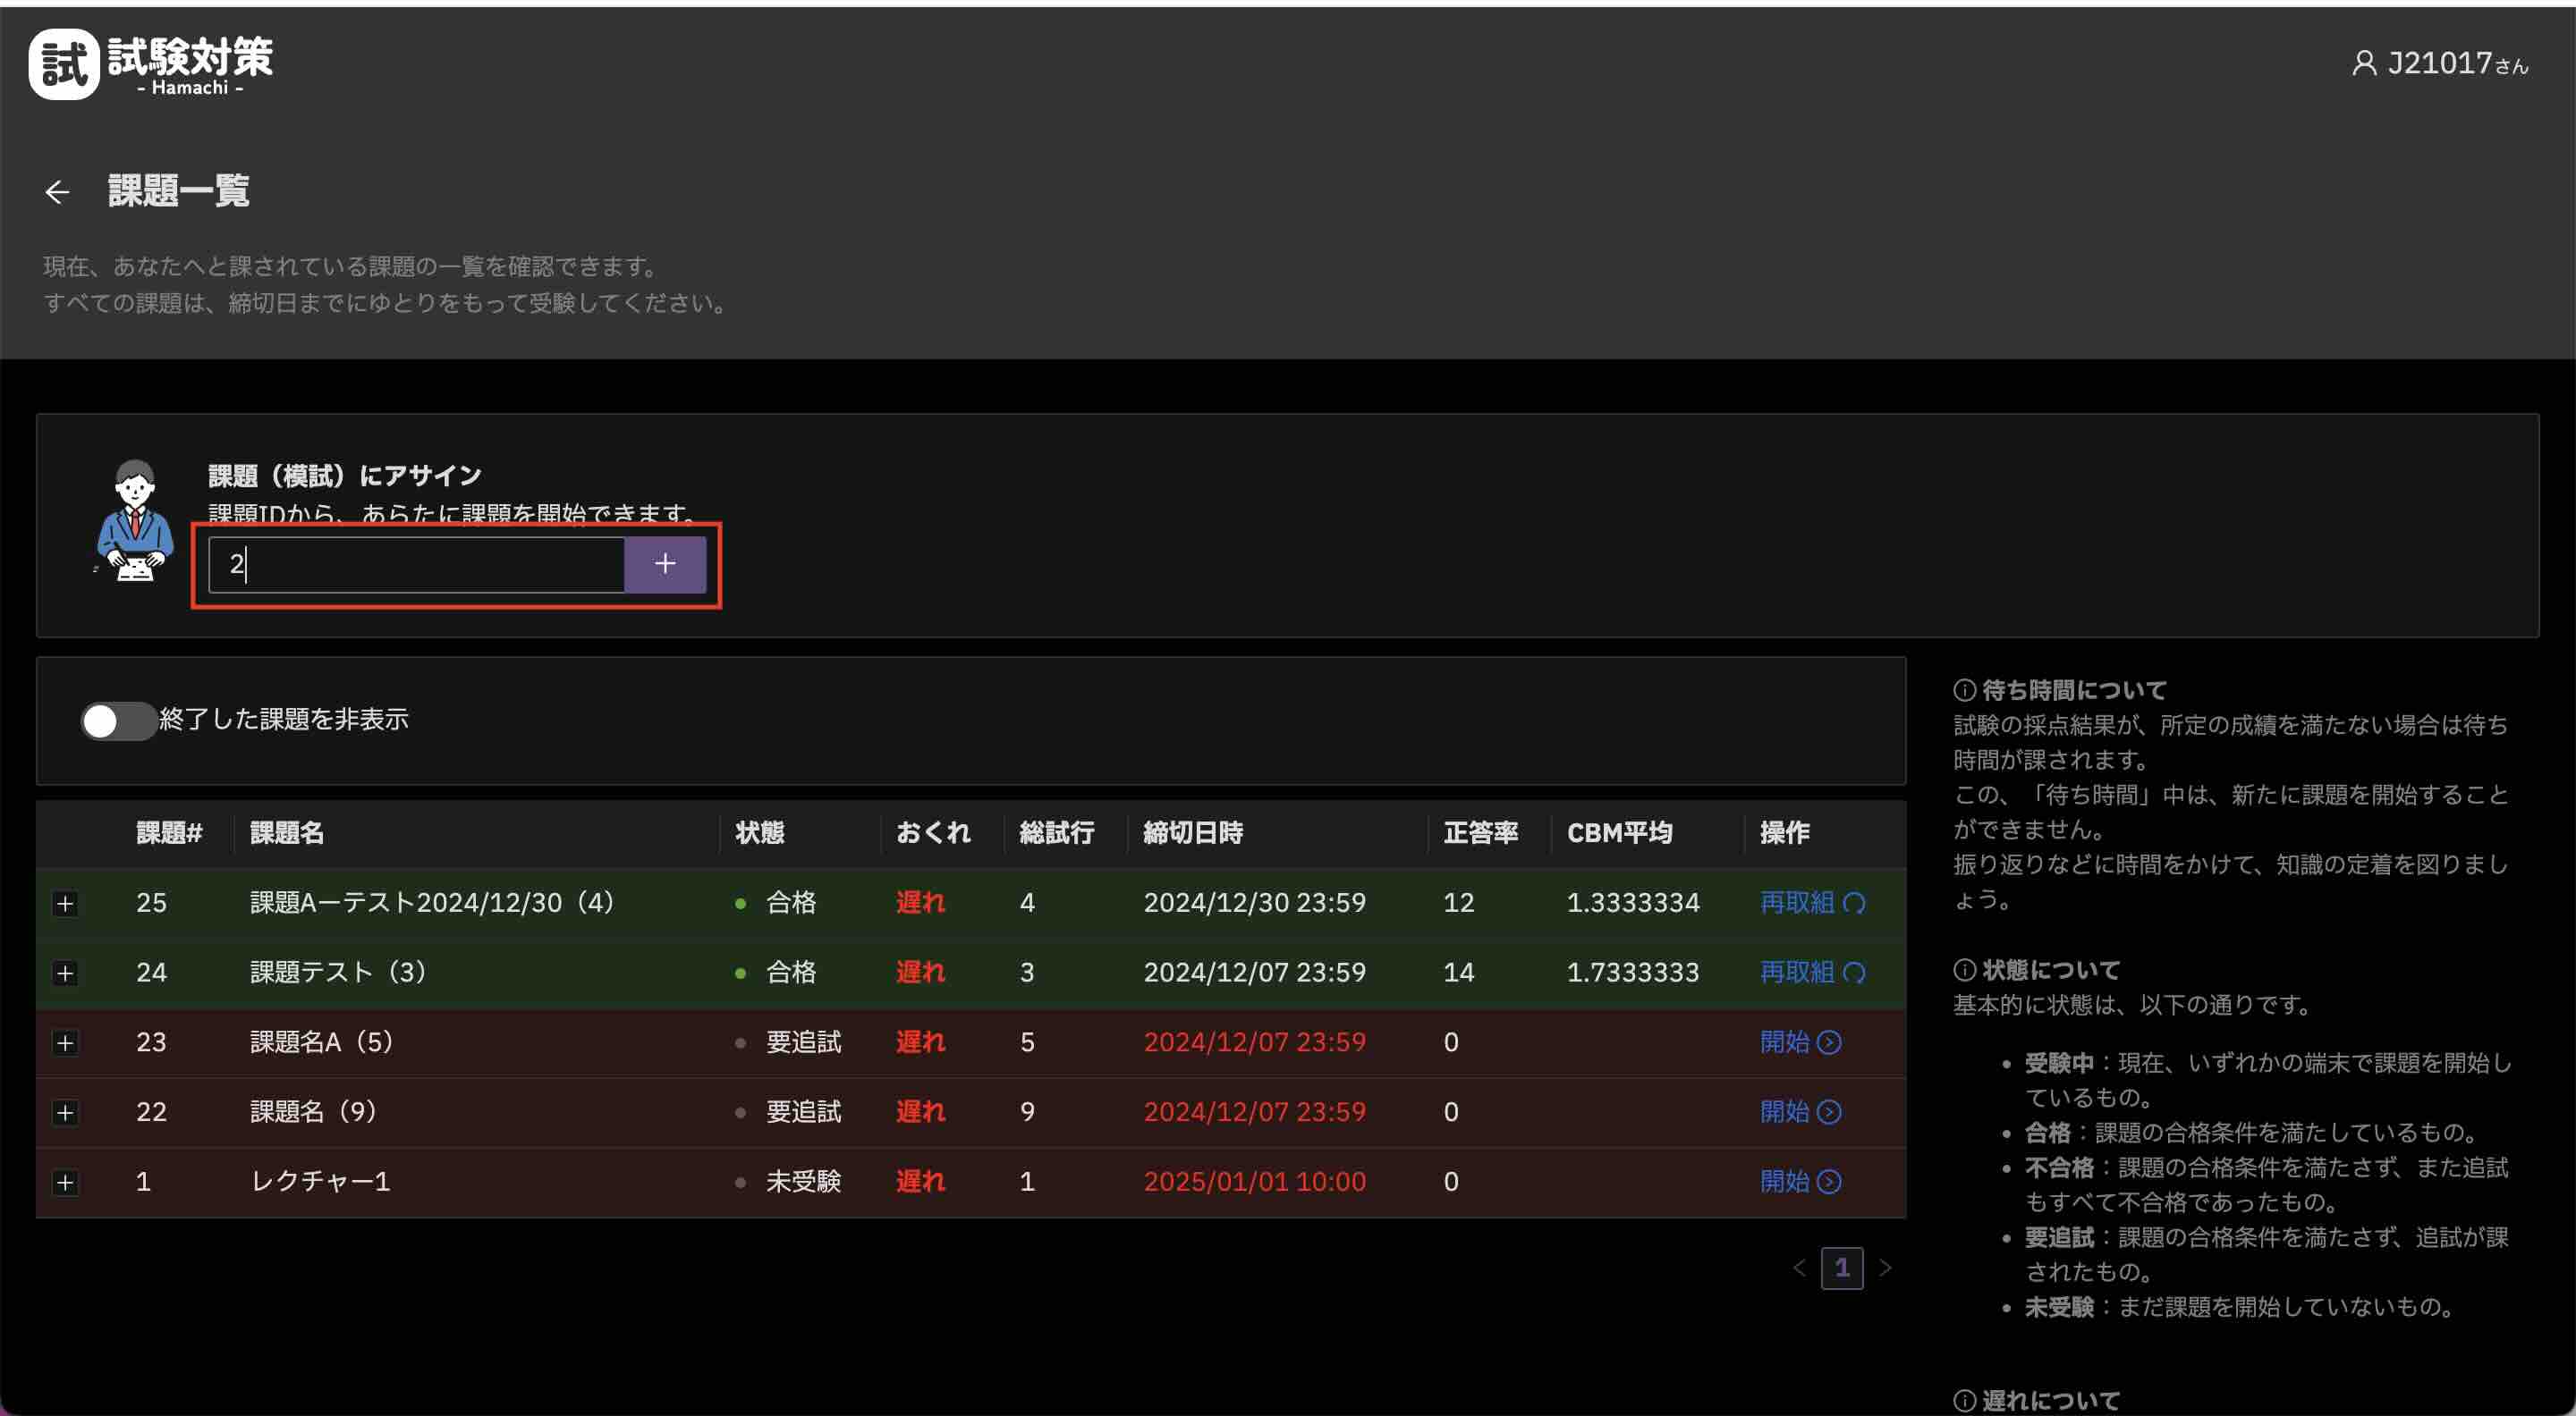This screenshot has width=2576, height=1416.
Task: Toggle 終了した課題を非表示 switch
Action: pos(118,721)
